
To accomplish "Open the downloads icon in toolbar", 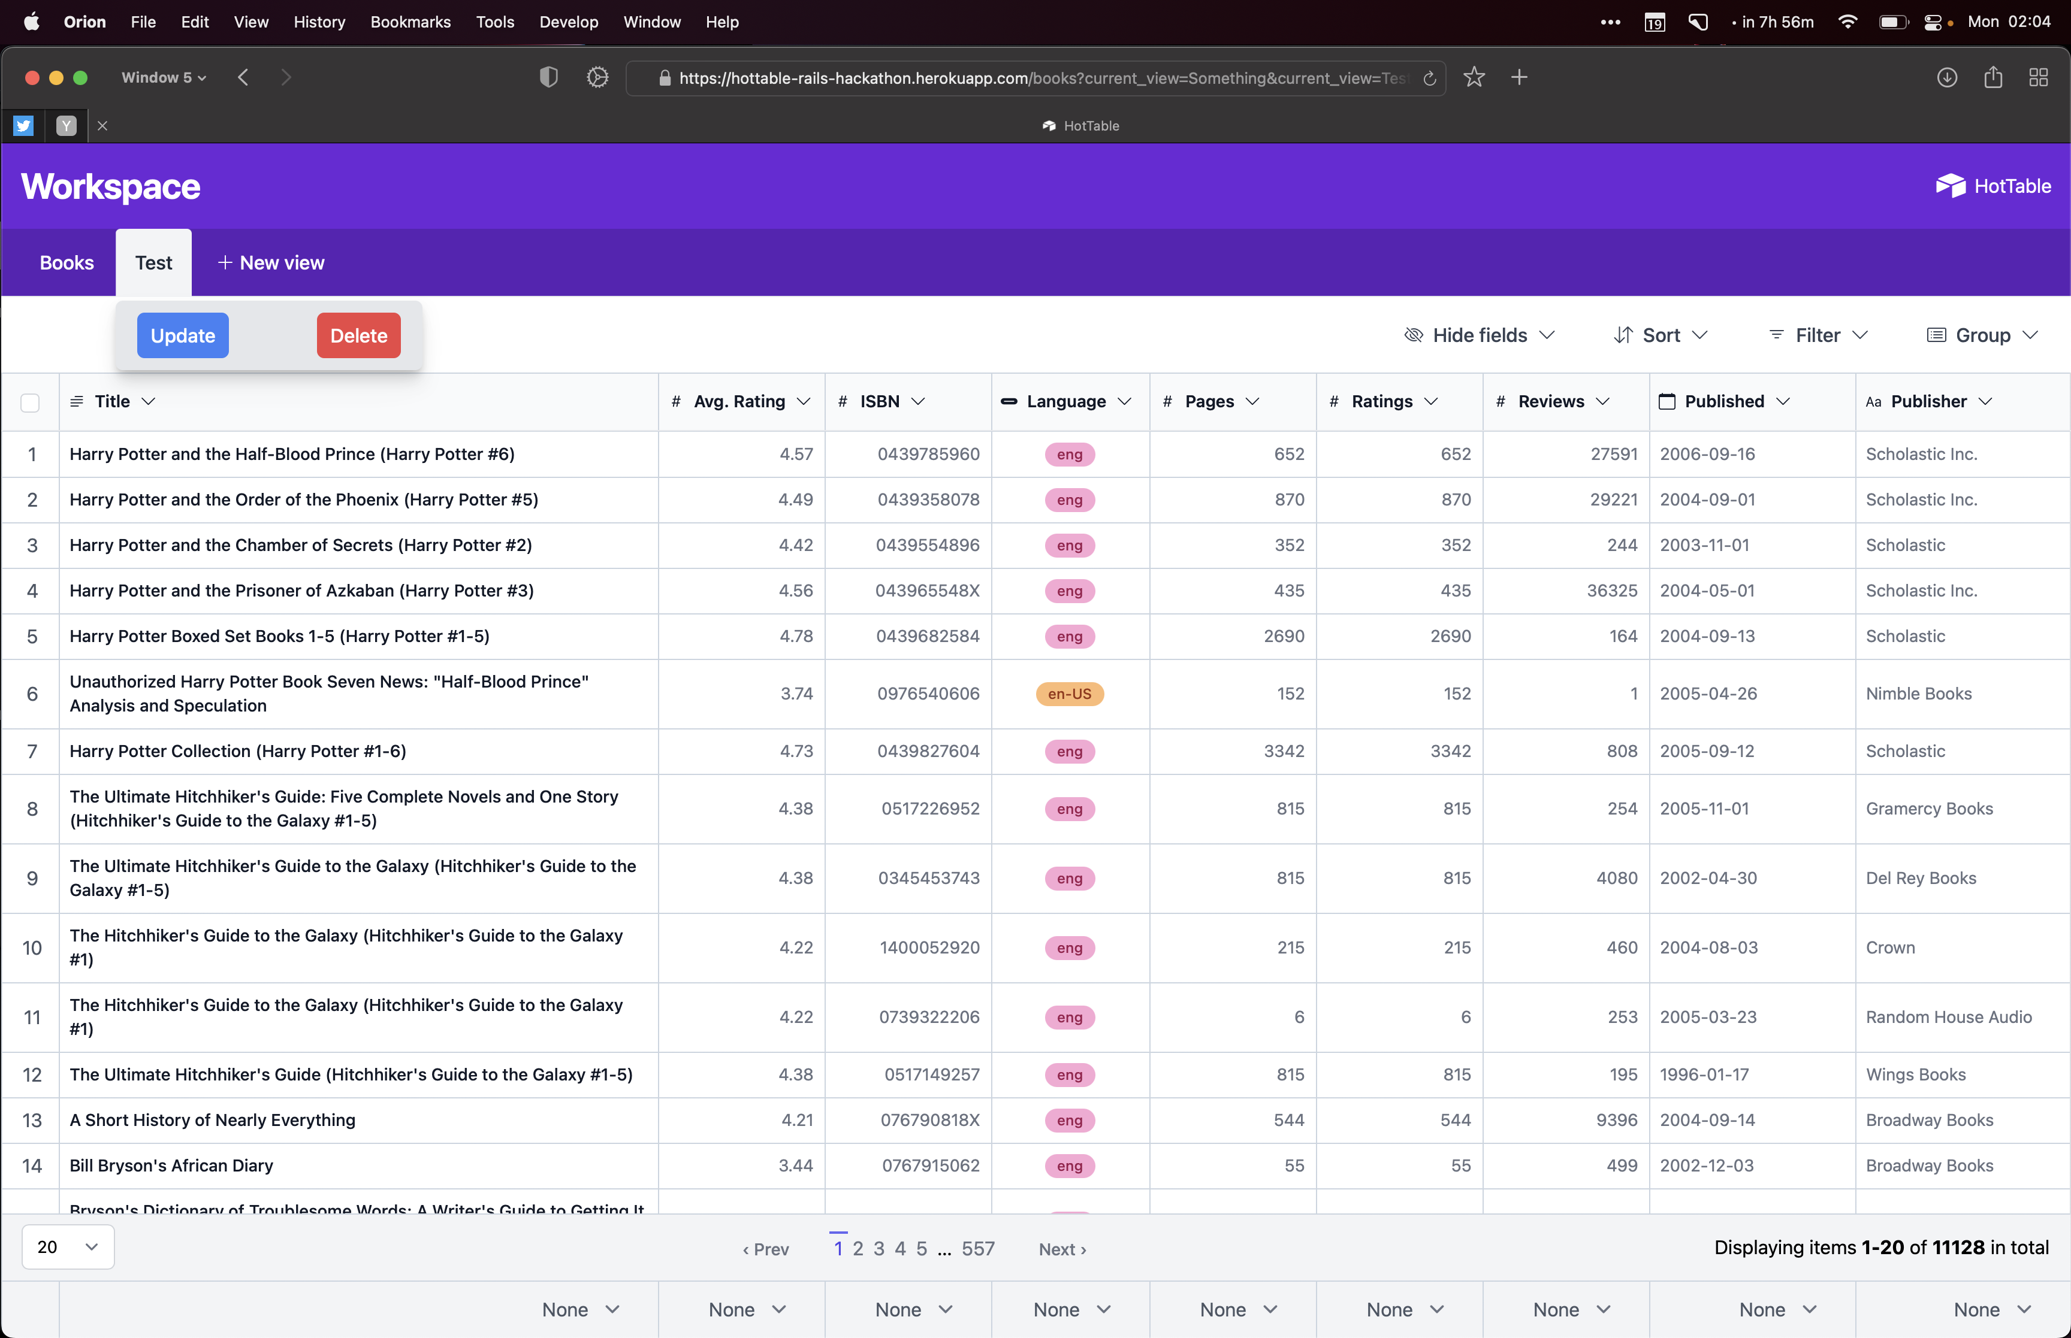I will pyautogui.click(x=1947, y=77).
